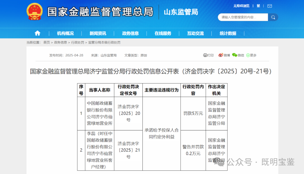
Task: Open the 机构概况 menu
Action: click(x=65, y=33)
